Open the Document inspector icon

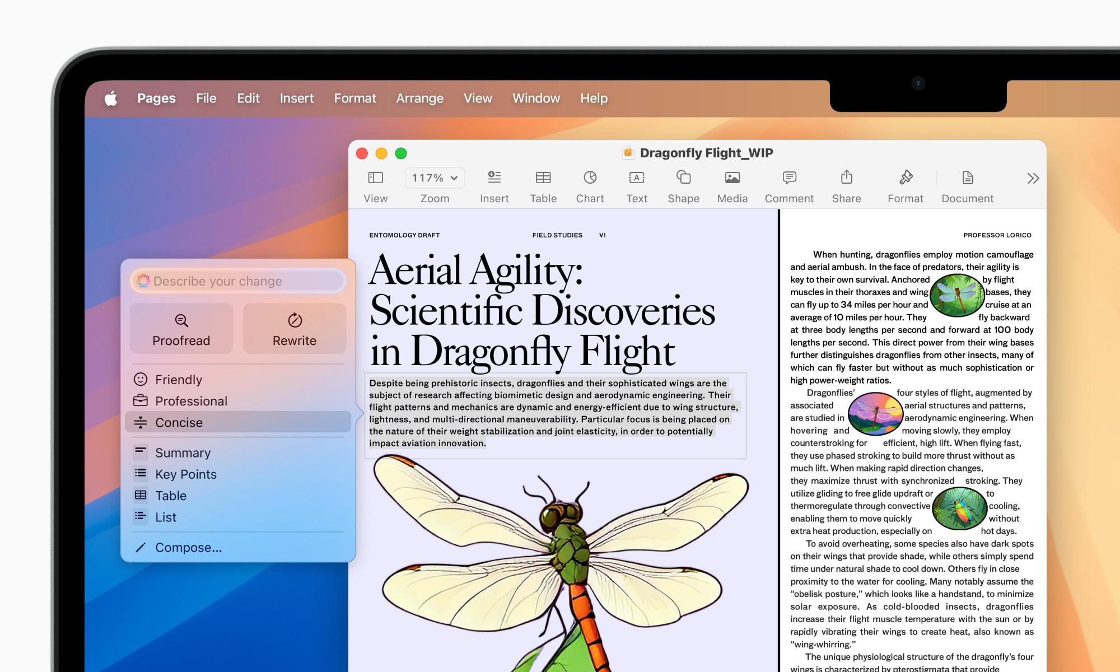[x=967, y=178]
